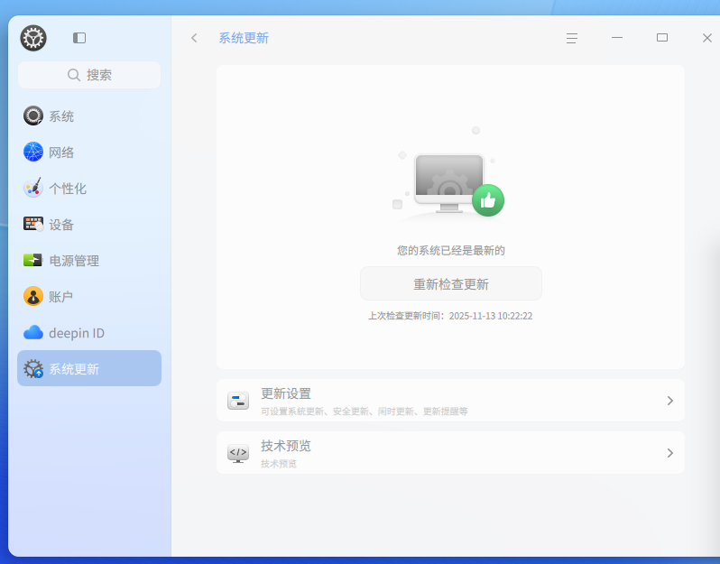720x564 pixels.
Task: Open the 网络 network settings icon
Action: tap(33, 152)
